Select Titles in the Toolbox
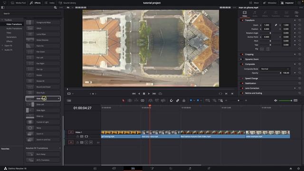The width and height of the screenshot is (304, 171). (x=9, y=33)
